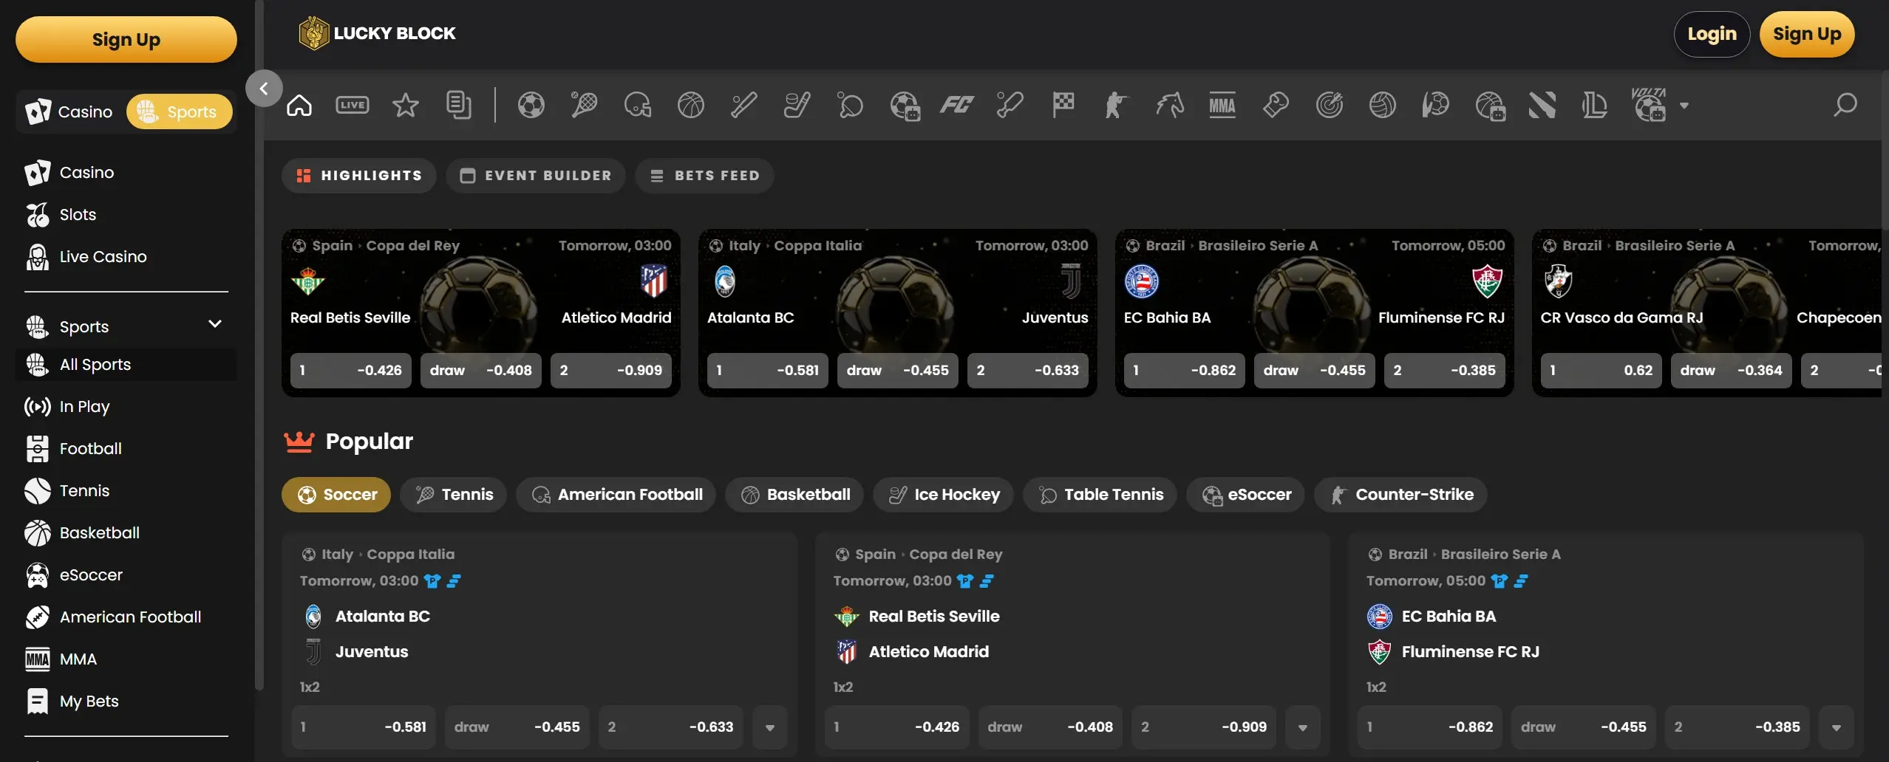The width and height of the screenshot is (1889, 762).
Task: Open the MMA sport category icon
Action: (x=1222, y=105)
